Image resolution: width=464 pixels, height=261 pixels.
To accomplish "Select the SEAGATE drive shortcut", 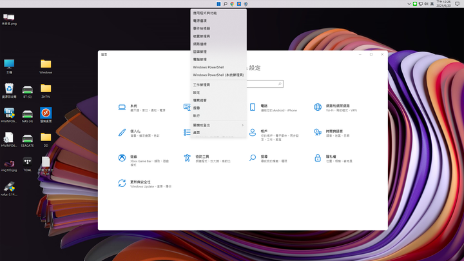I will click(27, 140).
